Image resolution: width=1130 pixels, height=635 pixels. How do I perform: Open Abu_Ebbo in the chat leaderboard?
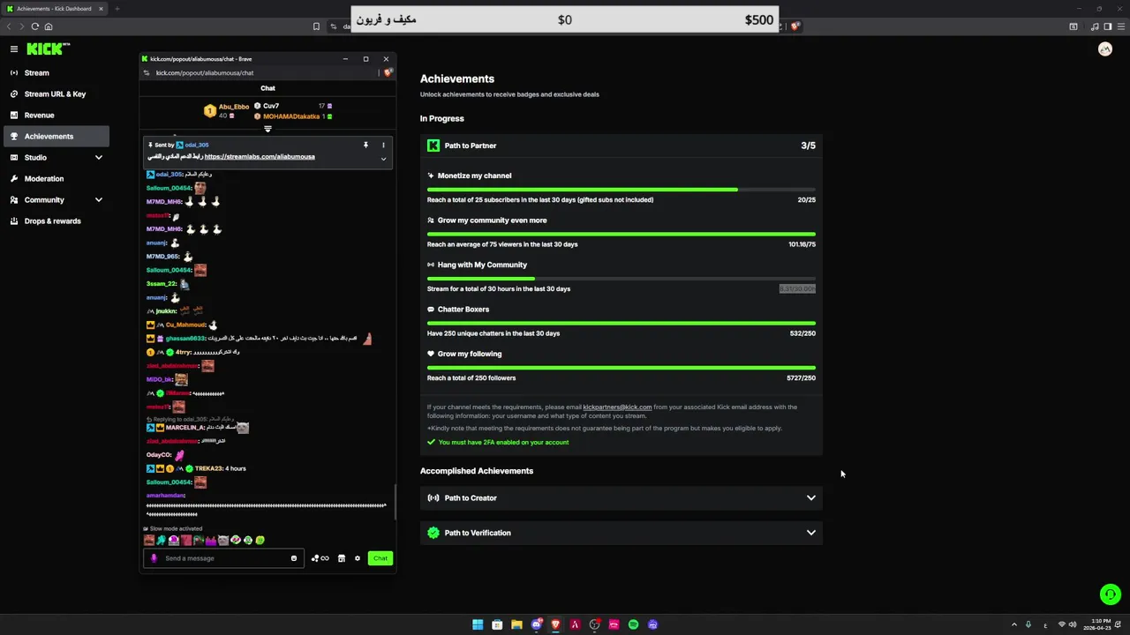click(234, 107)
